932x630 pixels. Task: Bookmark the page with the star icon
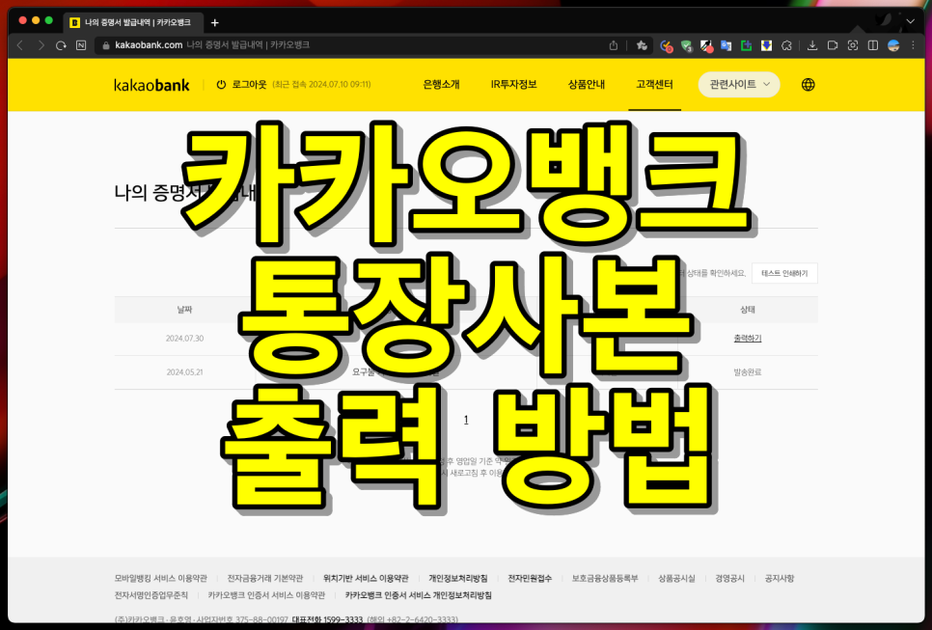pyautogui.click(x=642, y=45)
